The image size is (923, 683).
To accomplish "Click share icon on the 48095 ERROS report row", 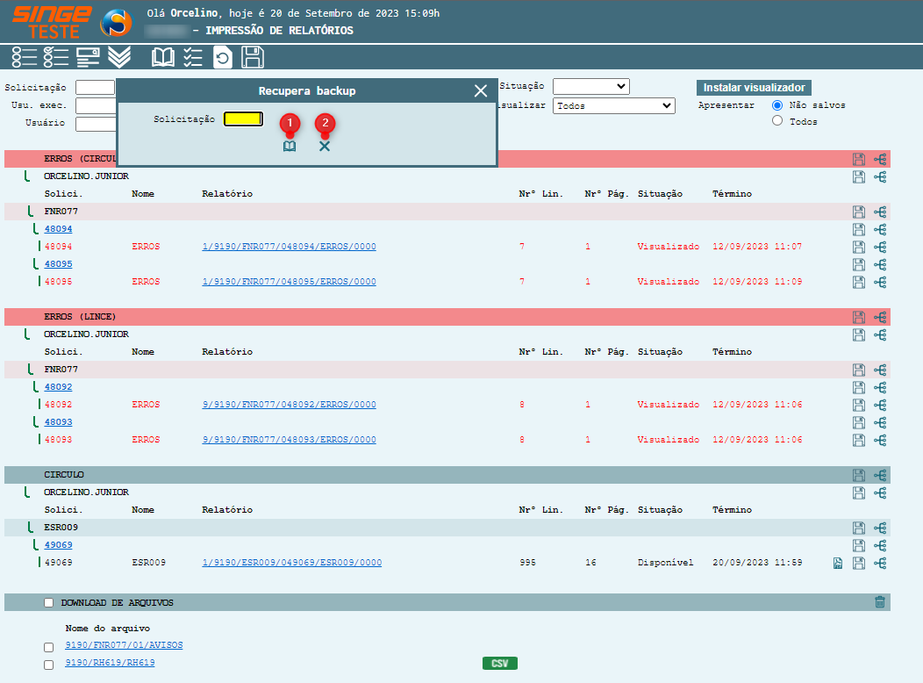I will 880,282.
